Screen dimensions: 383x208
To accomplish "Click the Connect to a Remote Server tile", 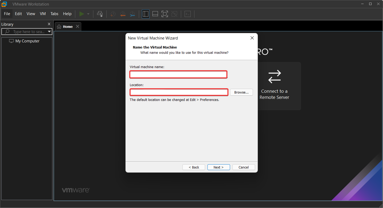I will tap(274, 86).
